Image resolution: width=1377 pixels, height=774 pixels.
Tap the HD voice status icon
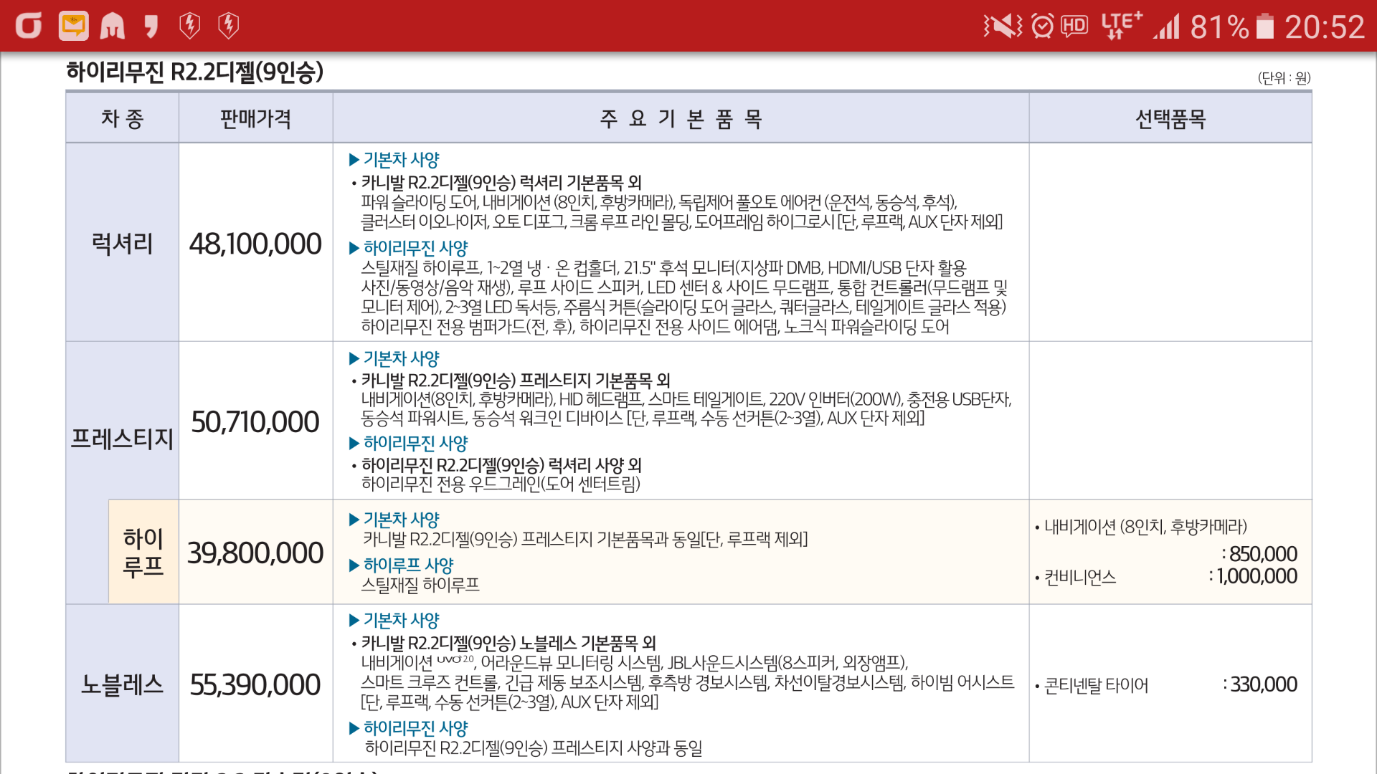tap(1074, 27)
